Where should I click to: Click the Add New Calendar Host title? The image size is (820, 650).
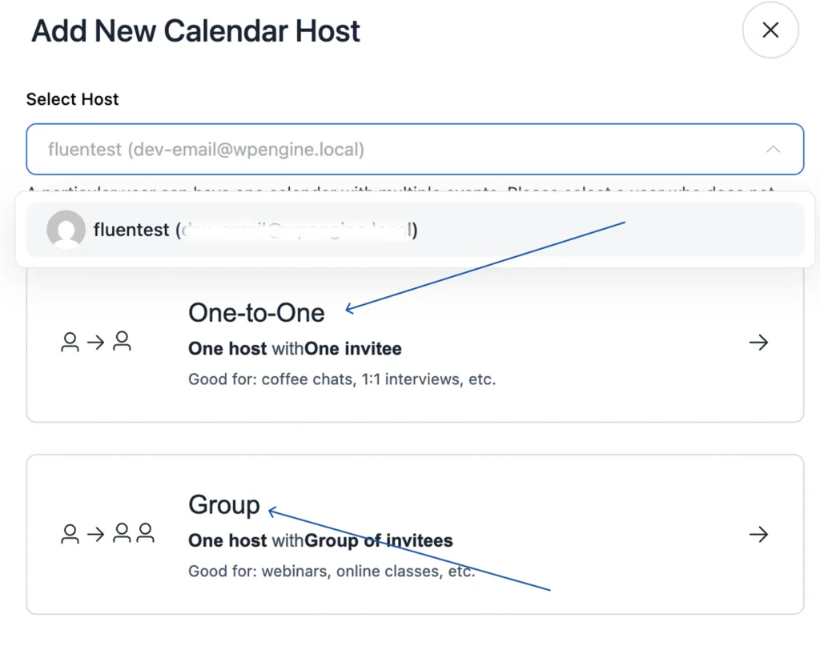[195, 31]
